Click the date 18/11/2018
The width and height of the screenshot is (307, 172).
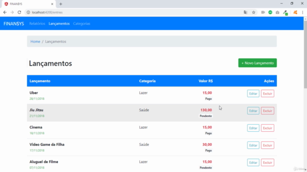click(37, 133)
